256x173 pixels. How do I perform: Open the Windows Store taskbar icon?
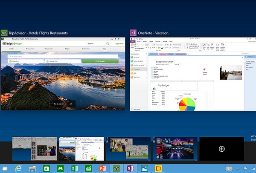(x=47, y=168)
